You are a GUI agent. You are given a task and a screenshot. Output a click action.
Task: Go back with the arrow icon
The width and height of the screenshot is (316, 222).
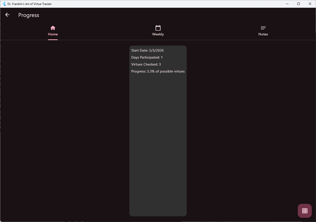click(7, 15)
